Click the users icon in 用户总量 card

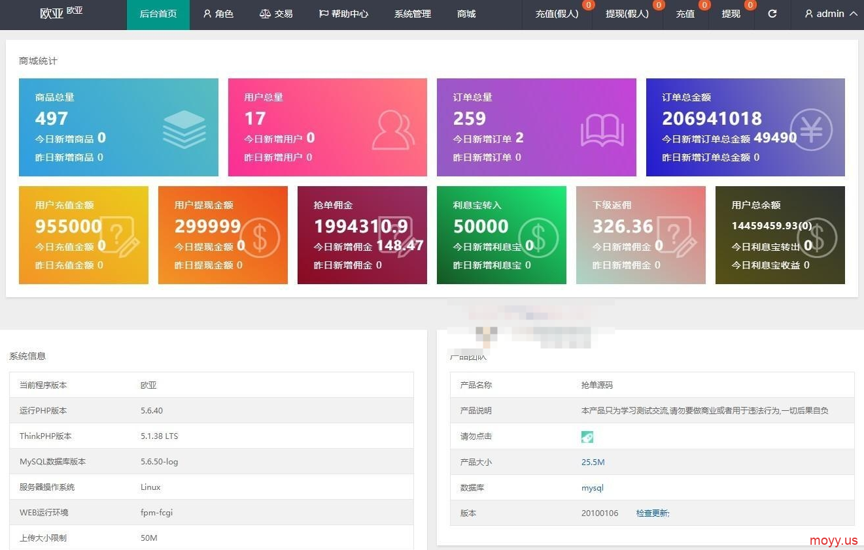(393, 130)
